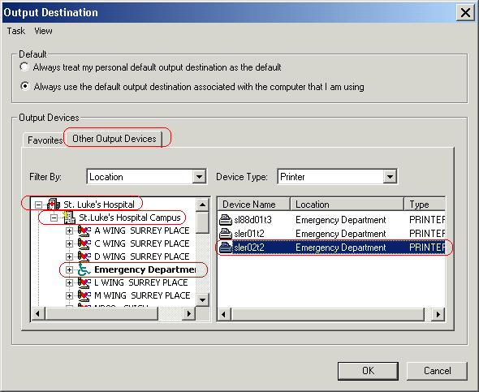Click the C WING SURREY PLACE icon
The width and height of the screenshot is (479, 392).
[84, 243]
